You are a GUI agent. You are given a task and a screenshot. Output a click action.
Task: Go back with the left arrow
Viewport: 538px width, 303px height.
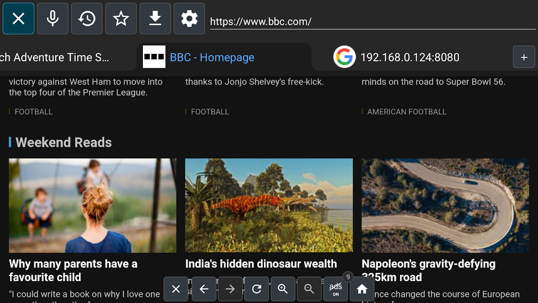pyautogui.click(x=204, y=289)
